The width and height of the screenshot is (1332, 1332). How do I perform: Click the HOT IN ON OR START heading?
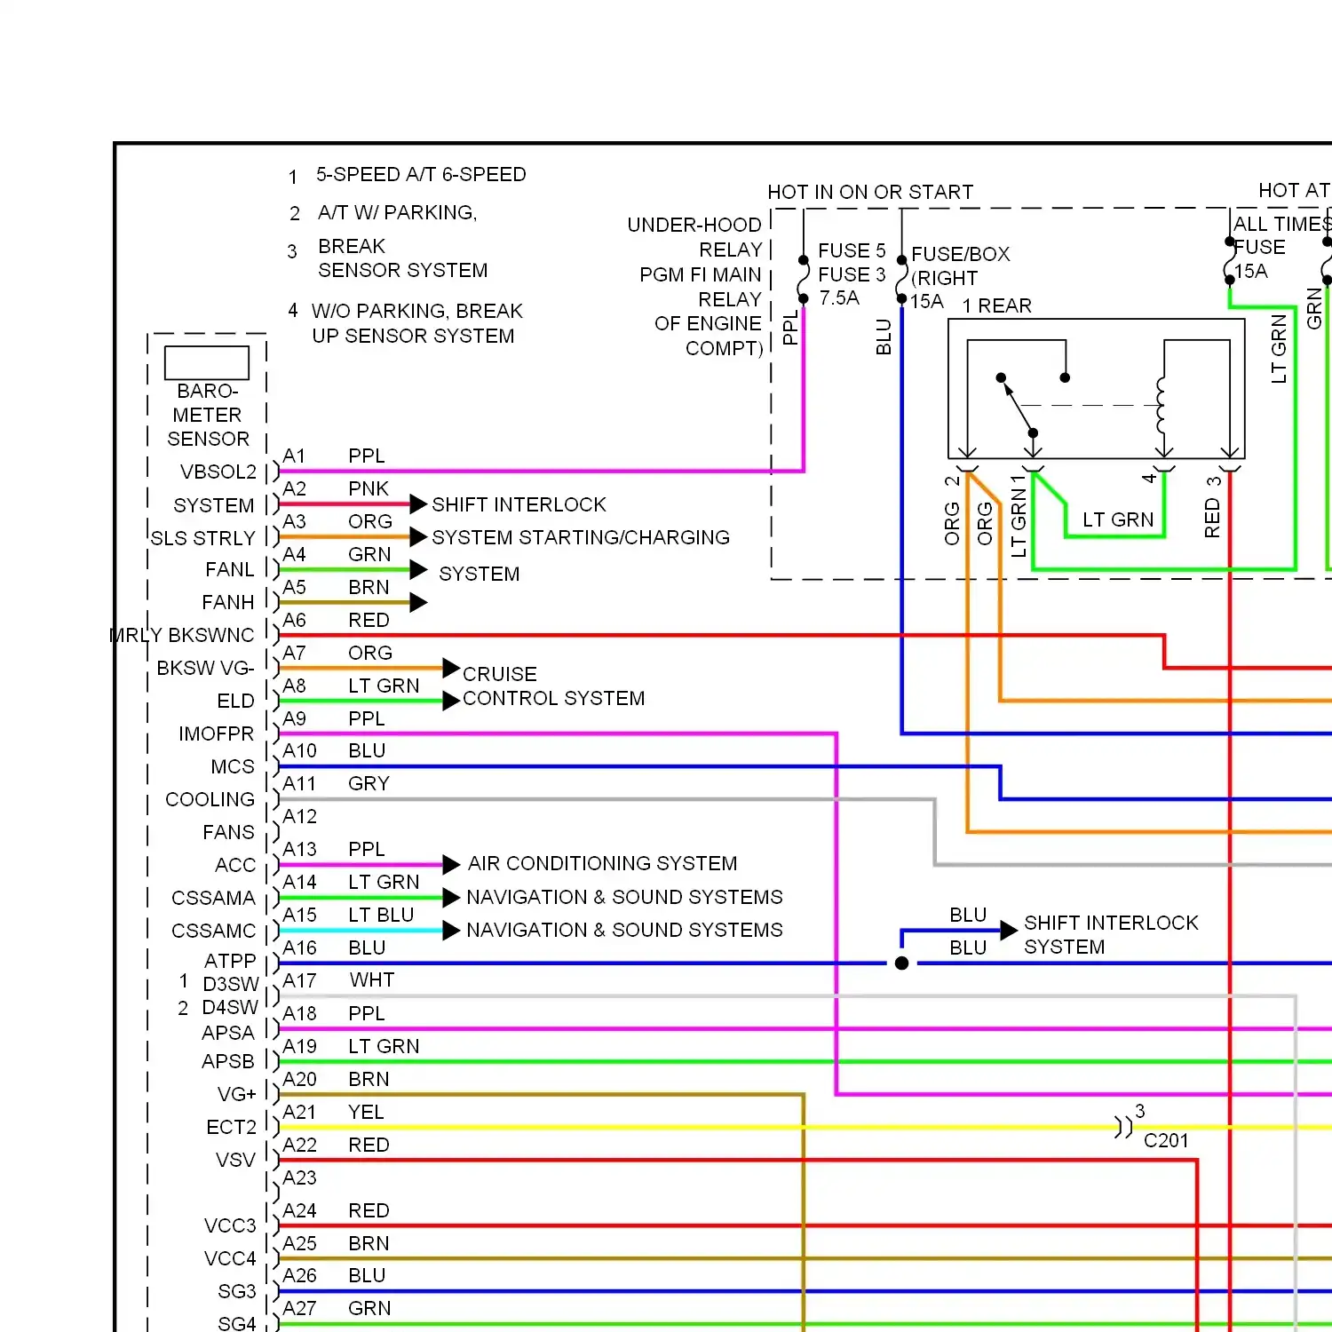click(870, 193)
